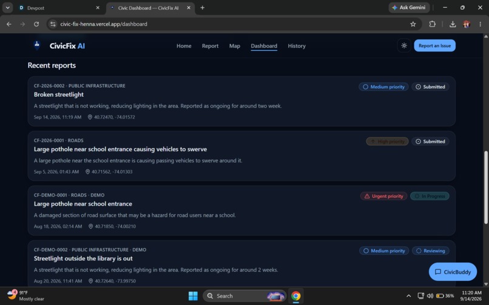Image resolution: width=489 pixels, height=305 pixels.
Task: Toggle the light/dark theme sun button
Action: [404, 46]
